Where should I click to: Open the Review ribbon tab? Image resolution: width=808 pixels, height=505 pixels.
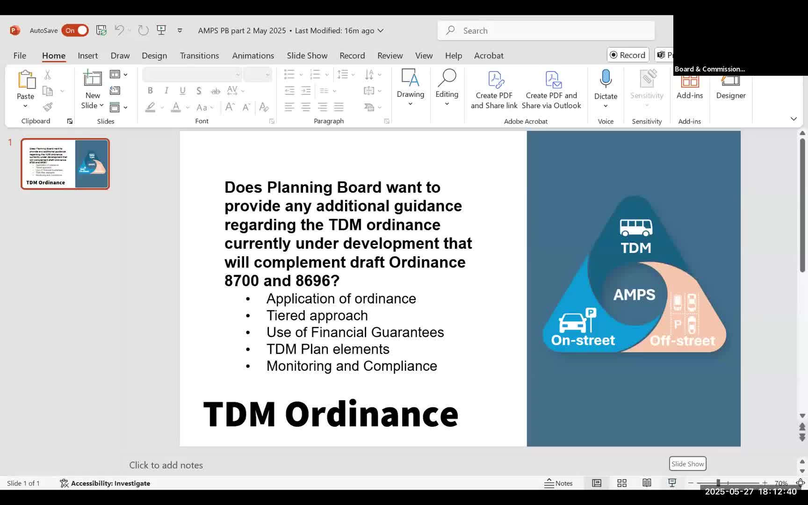390,55
